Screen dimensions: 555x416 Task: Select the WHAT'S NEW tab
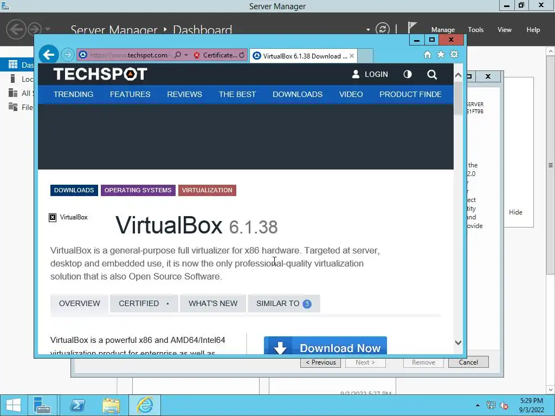[212, 303]
